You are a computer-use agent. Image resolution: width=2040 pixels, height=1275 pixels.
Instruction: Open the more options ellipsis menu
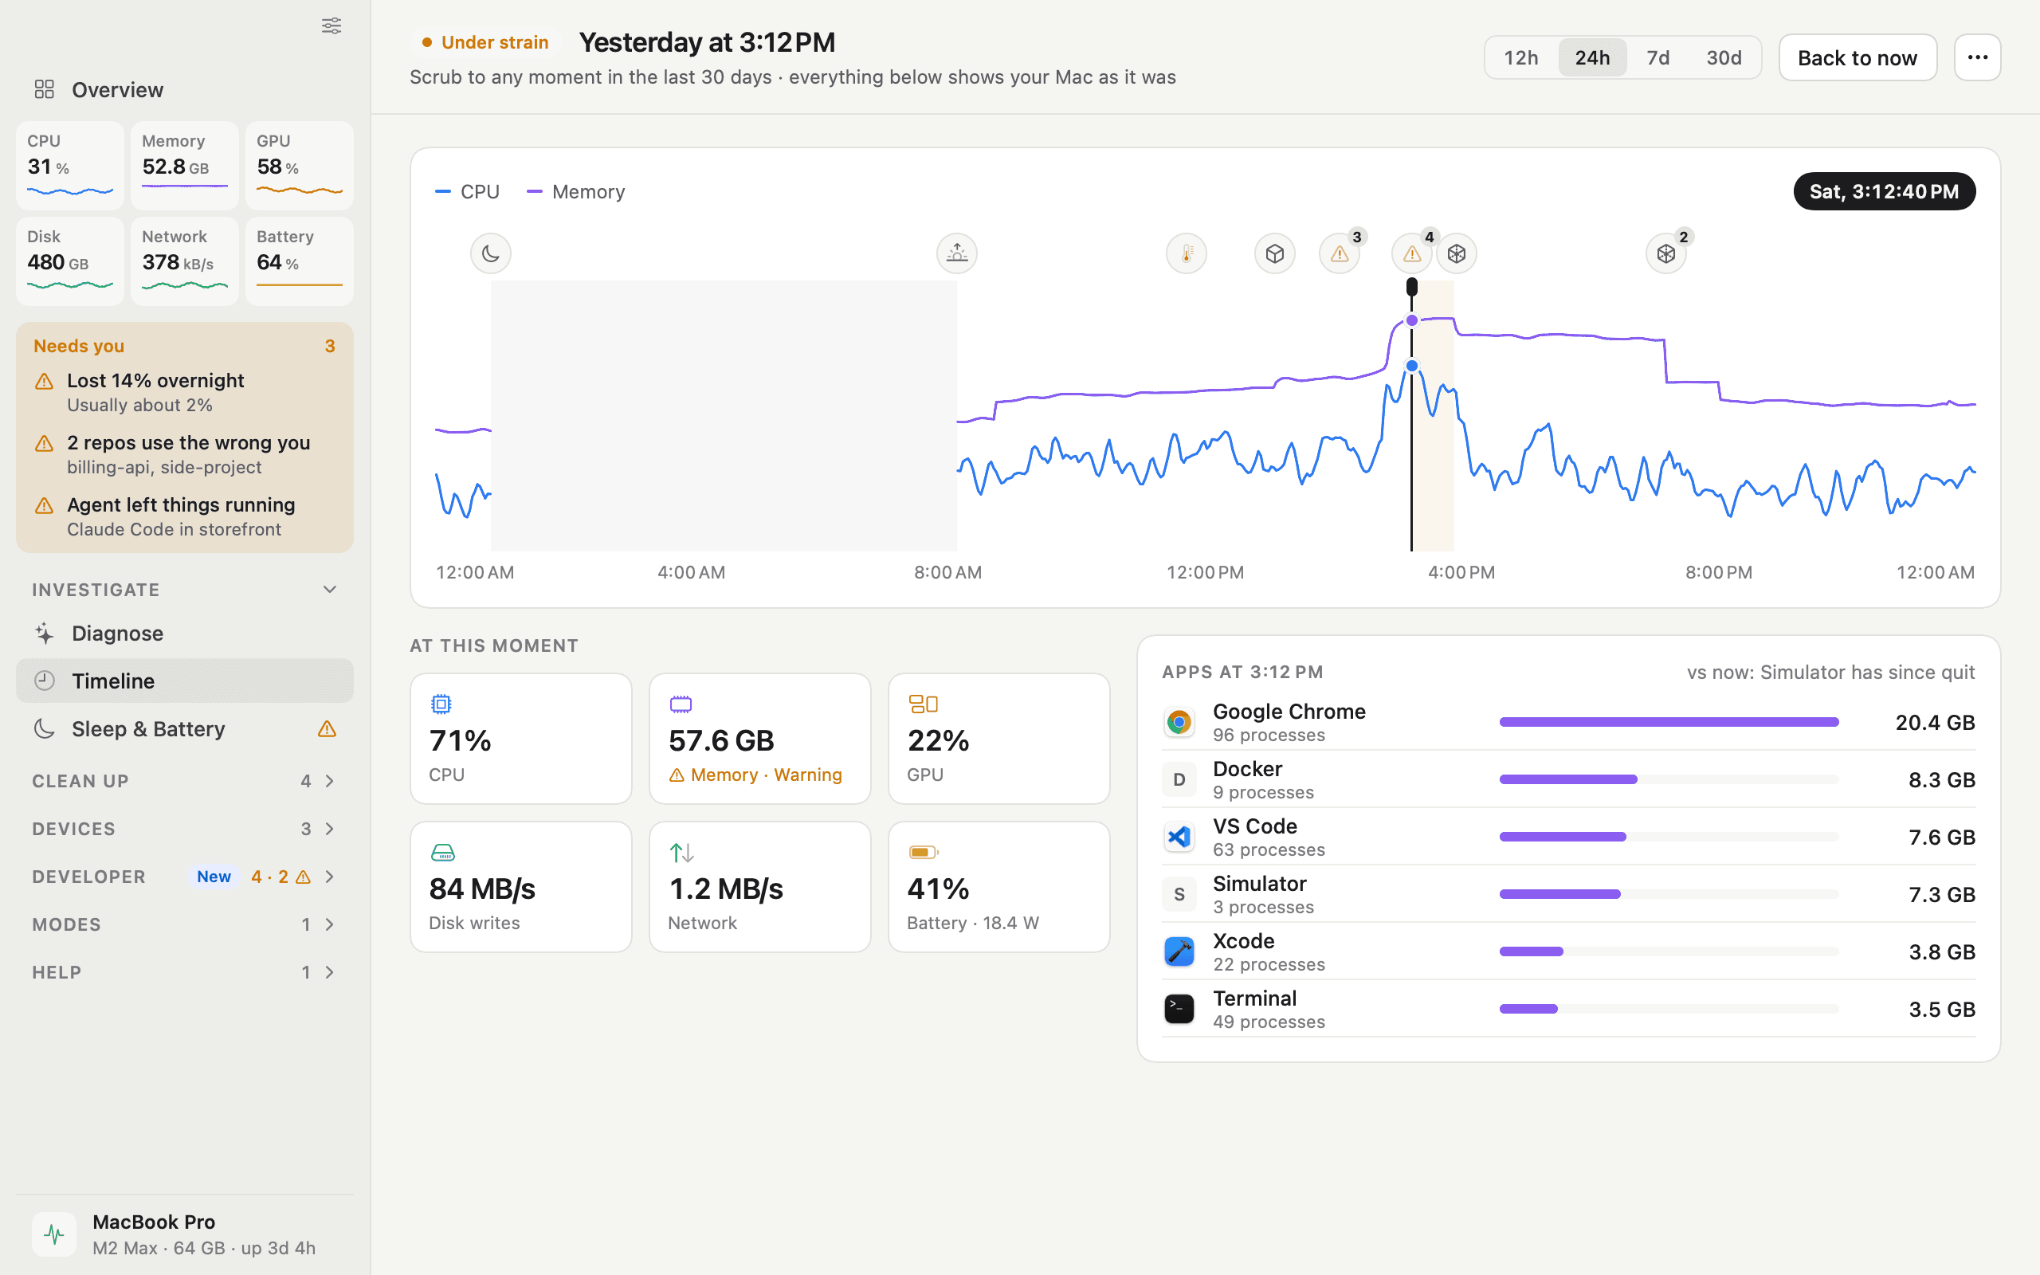coord(1977,57)
